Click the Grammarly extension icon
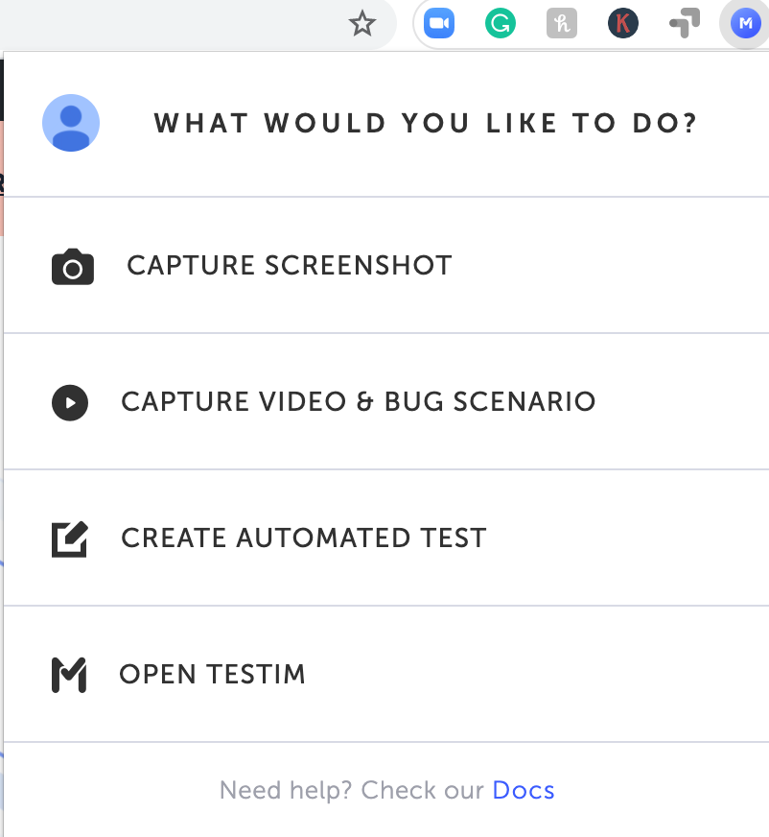 click(x=501, y=23)
